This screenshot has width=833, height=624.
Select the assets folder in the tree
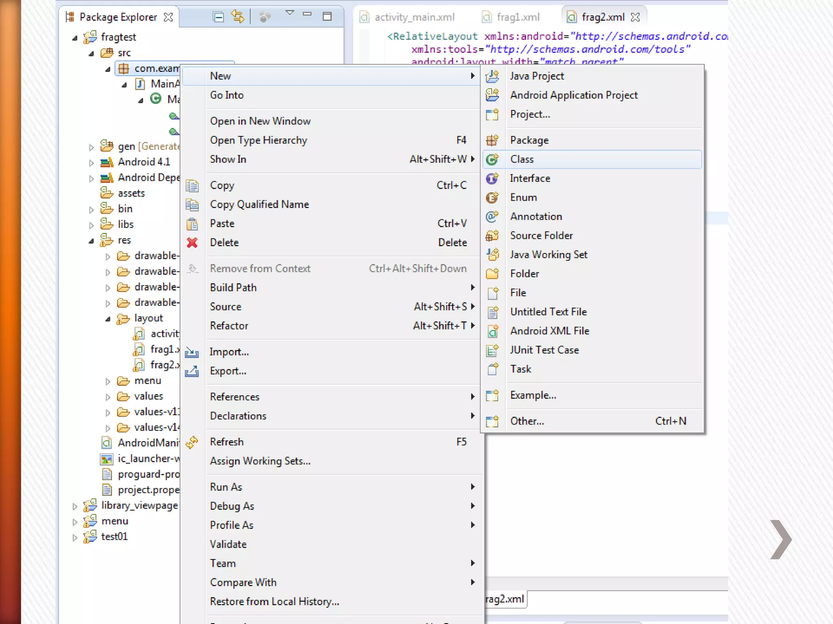click(x=131, y=193)
